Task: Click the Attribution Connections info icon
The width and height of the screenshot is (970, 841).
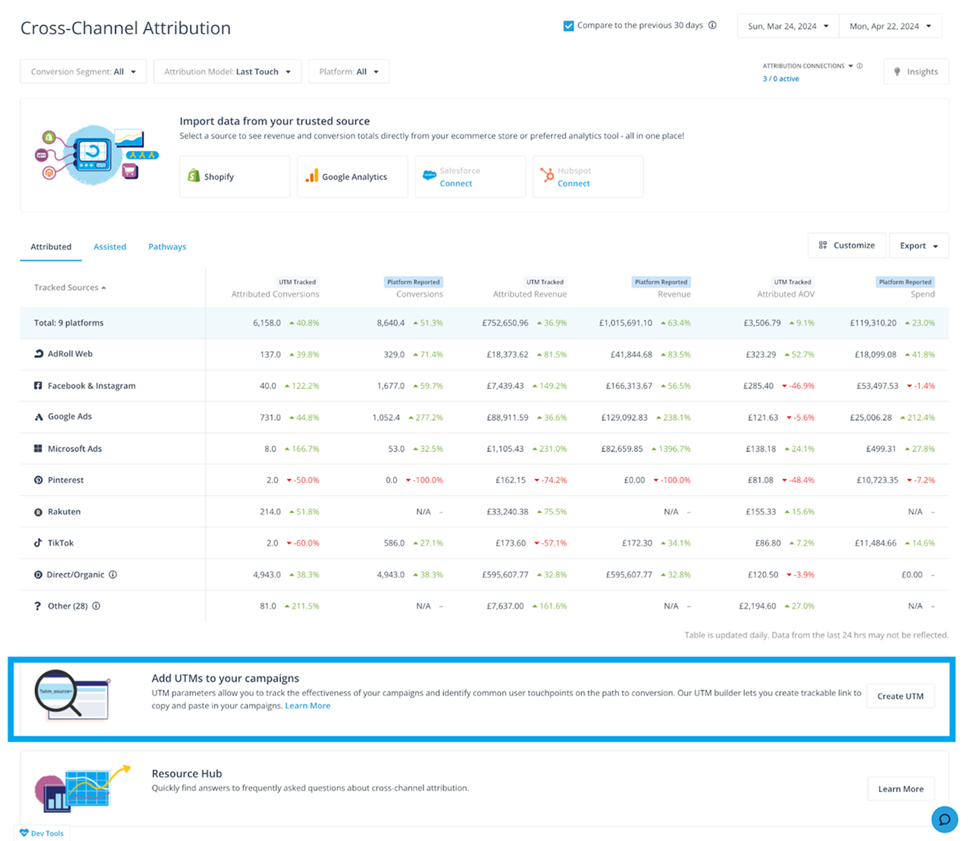Action: coord(860,66)
